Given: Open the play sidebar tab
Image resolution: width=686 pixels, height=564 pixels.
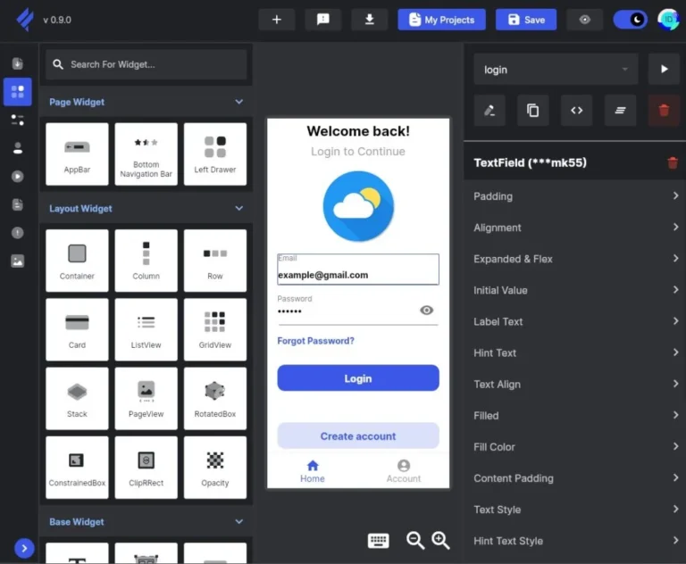Looking at the screenshot, I should coord(18,176).
